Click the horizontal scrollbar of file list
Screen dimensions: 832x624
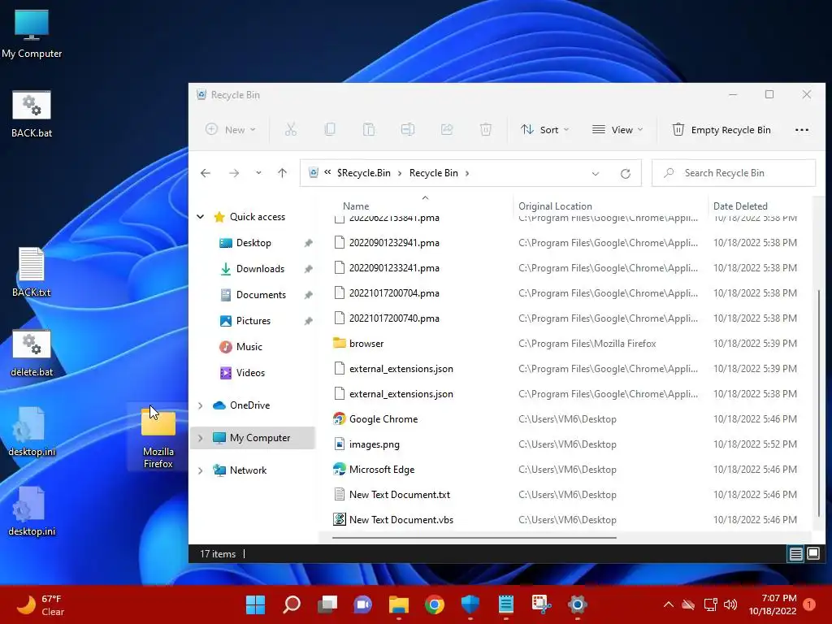[474, 538]
